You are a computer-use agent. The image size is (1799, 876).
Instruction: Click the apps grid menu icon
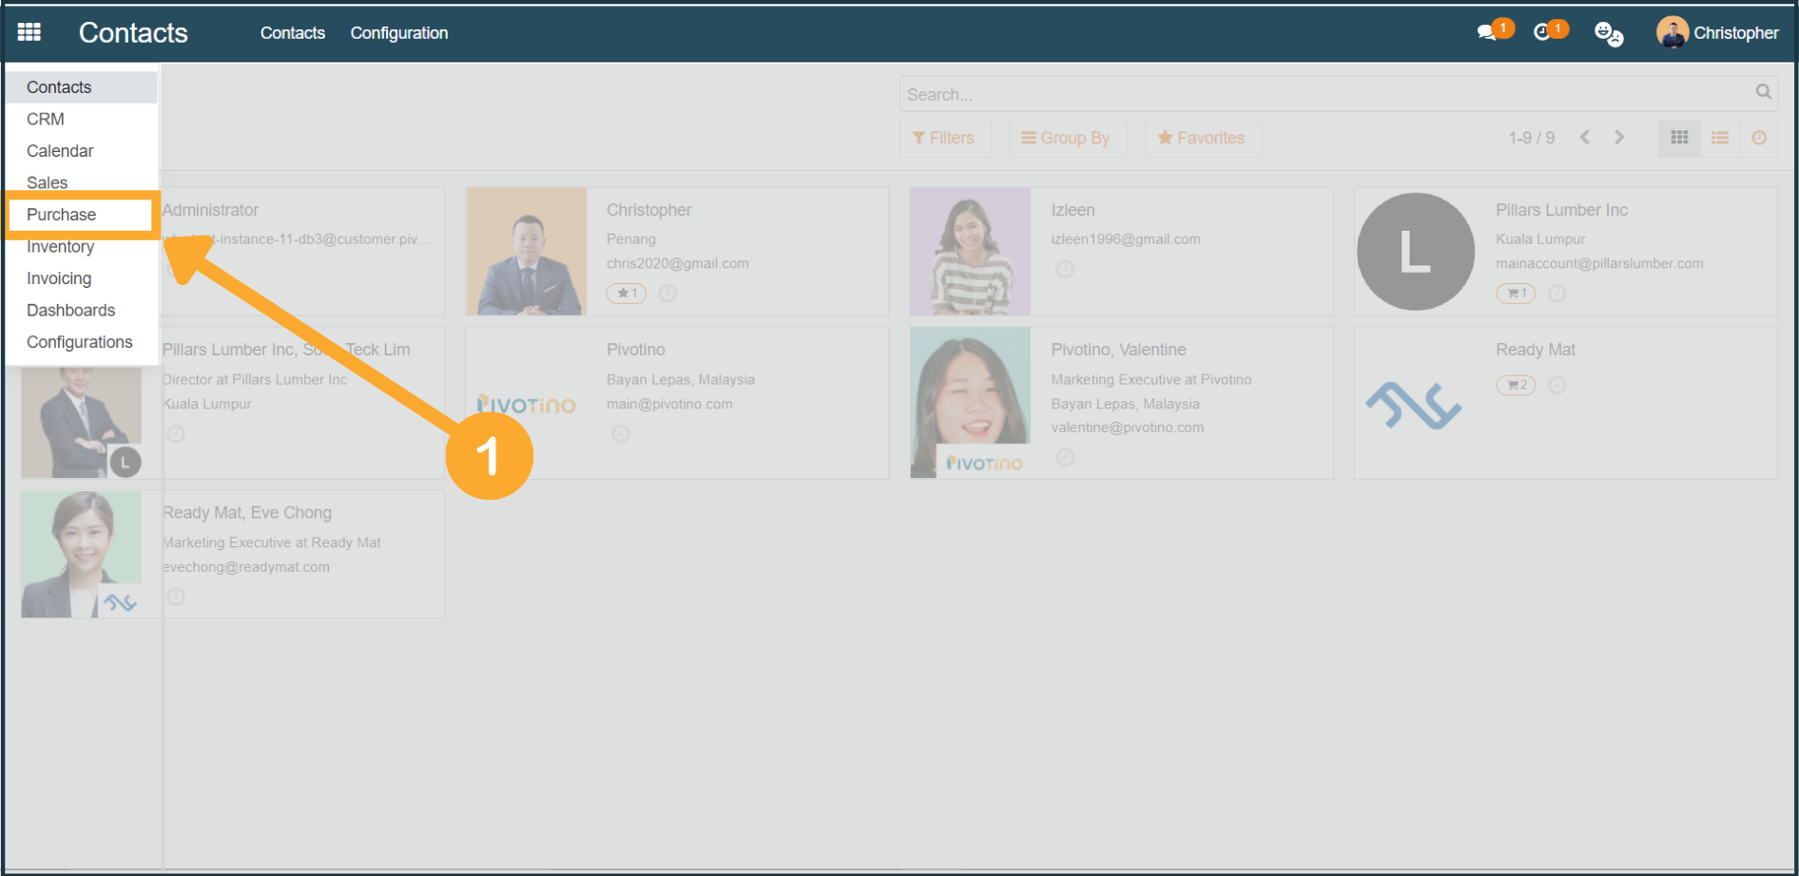coord(29,32)
